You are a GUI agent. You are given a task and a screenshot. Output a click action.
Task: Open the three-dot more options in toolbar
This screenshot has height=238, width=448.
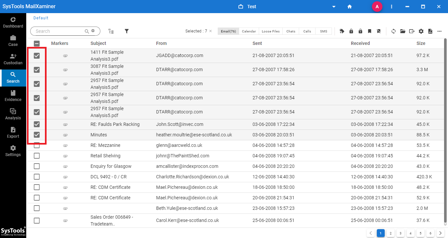tap(439, 31)
